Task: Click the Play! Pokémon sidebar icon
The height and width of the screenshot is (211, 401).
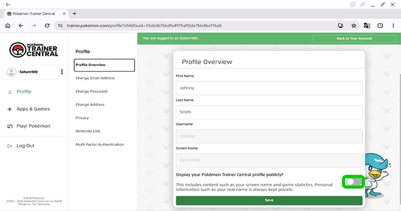Action: [x=10, y=126]
